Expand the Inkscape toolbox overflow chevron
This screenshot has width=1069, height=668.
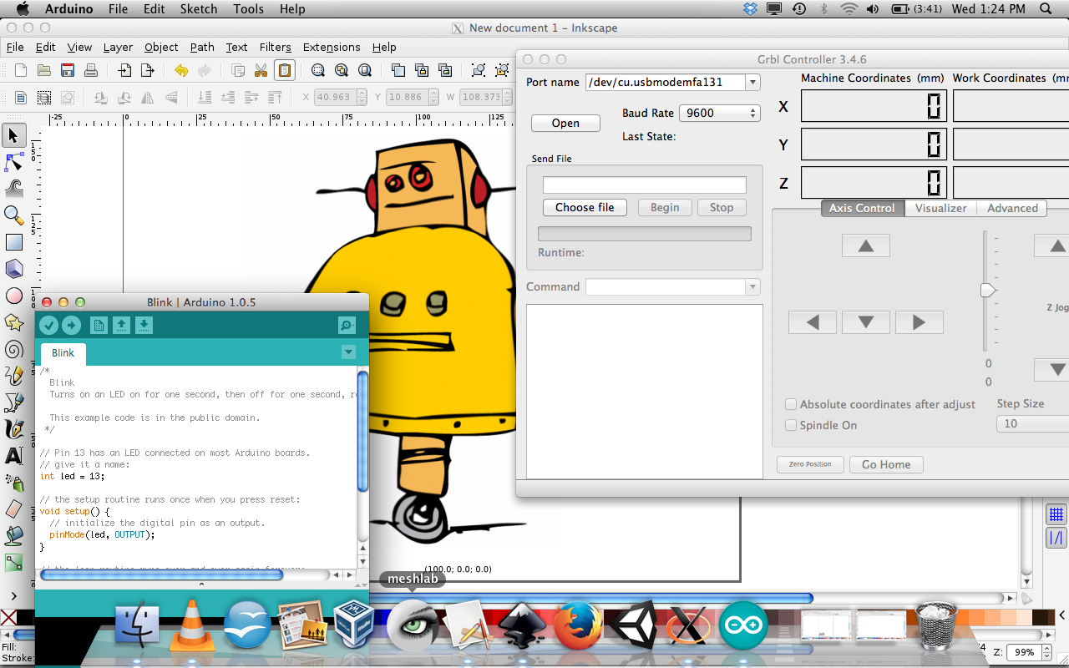pos(14,595)
